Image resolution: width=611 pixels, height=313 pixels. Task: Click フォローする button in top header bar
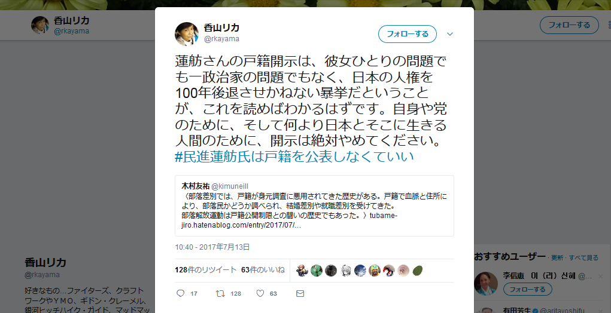[569, 25]
